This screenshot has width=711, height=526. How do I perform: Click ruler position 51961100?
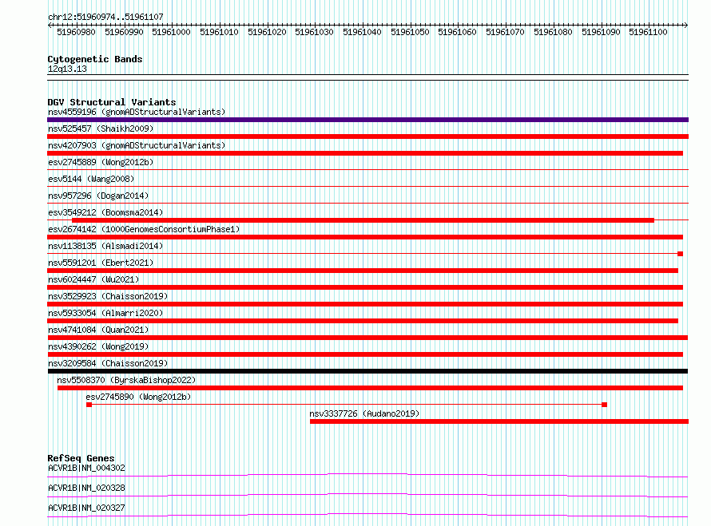(x=649, y=32)
